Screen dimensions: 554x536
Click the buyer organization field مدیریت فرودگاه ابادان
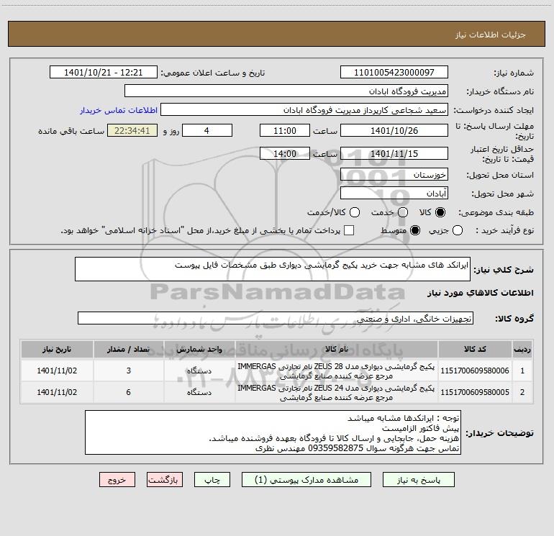(286, 91)
